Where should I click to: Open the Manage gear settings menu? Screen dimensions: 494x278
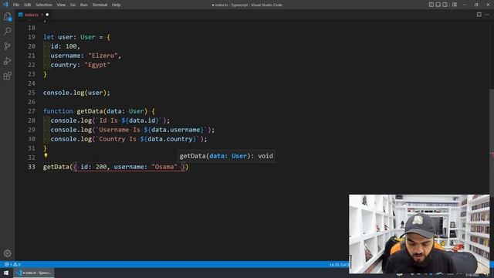pyautogui.click(x=7, y=253)
